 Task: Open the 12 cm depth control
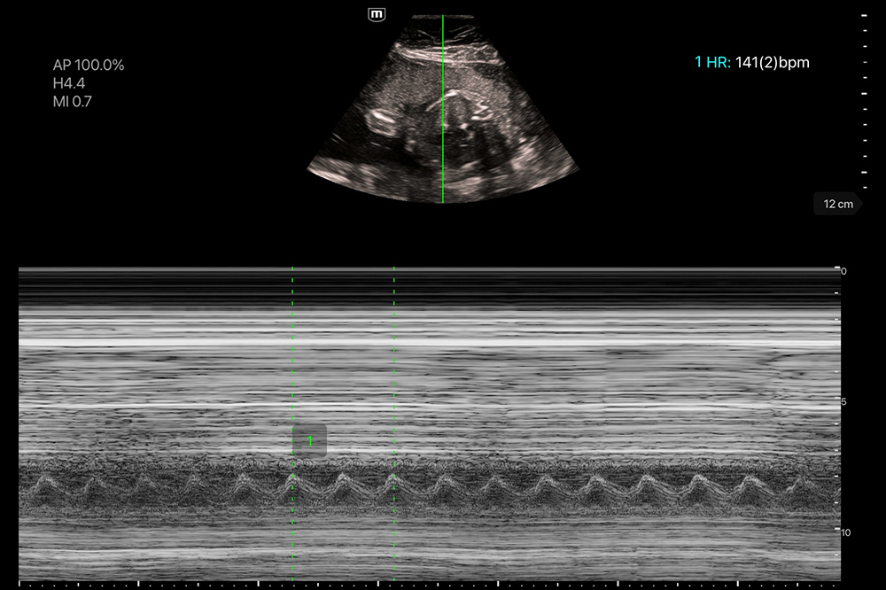837,205
